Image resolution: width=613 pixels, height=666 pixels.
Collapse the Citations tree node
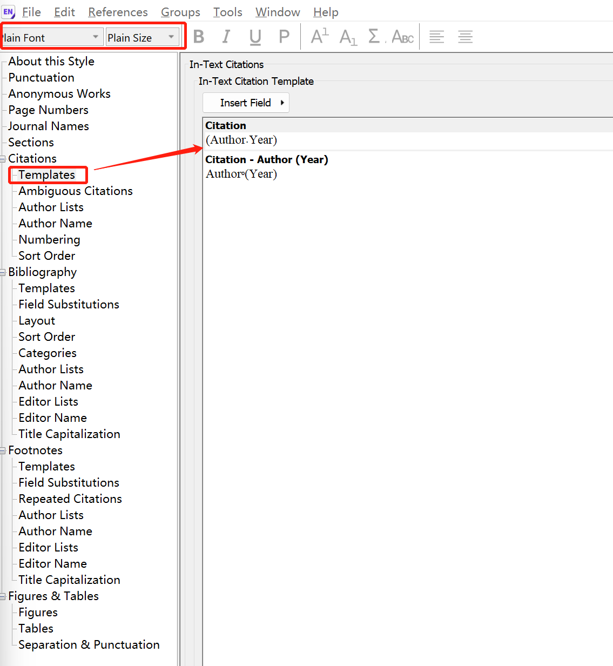pyautogui.click(x=3, y=159)
